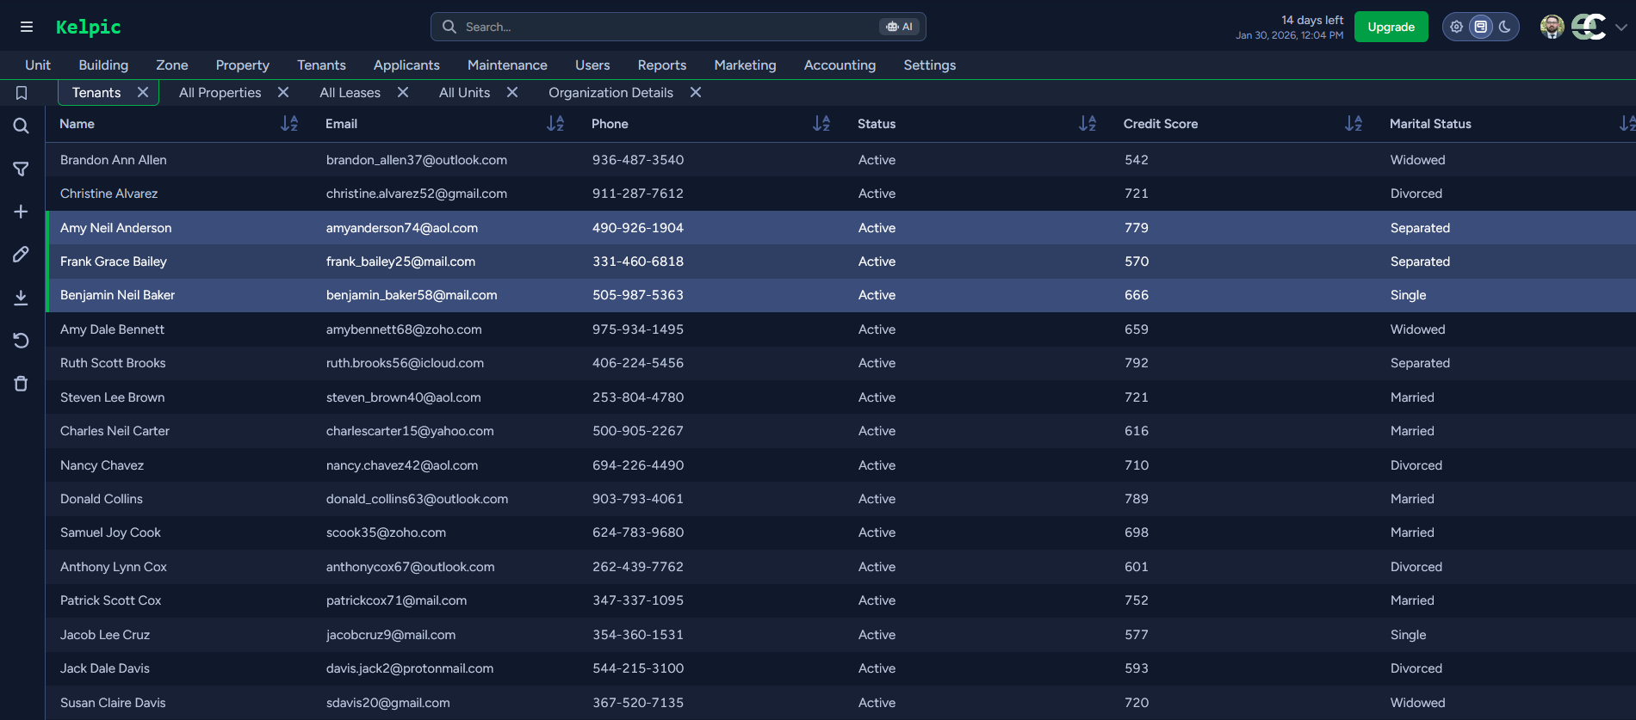The height and width of the screenshot is (720, 1636).
Task: Open the Accounting menu
Action: 840,65
